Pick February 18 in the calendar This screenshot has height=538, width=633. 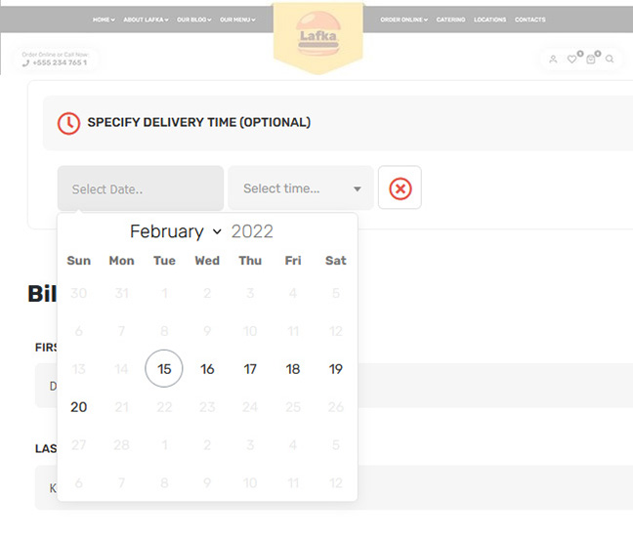(293, 369)
